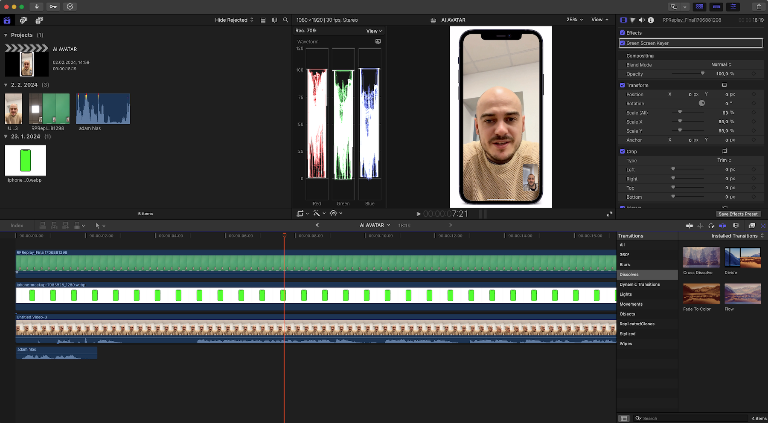Open the Blend Mode Normal dropdown
Screen dimensions: 768x423
[721, 65]
